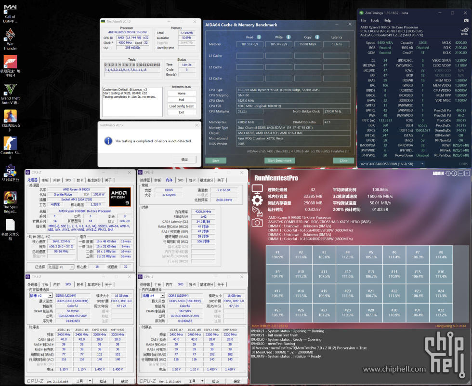The width and height of the screenshot is (472, 386).
Task: Launch War Thunder from the desktop
Action: 10,39
